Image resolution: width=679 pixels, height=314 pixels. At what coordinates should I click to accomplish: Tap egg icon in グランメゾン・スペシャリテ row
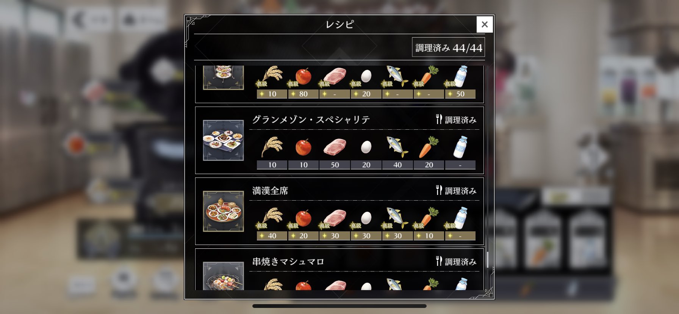(366, 147)
